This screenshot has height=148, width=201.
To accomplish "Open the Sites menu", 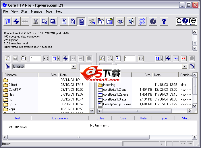I will tap(24, 11).
